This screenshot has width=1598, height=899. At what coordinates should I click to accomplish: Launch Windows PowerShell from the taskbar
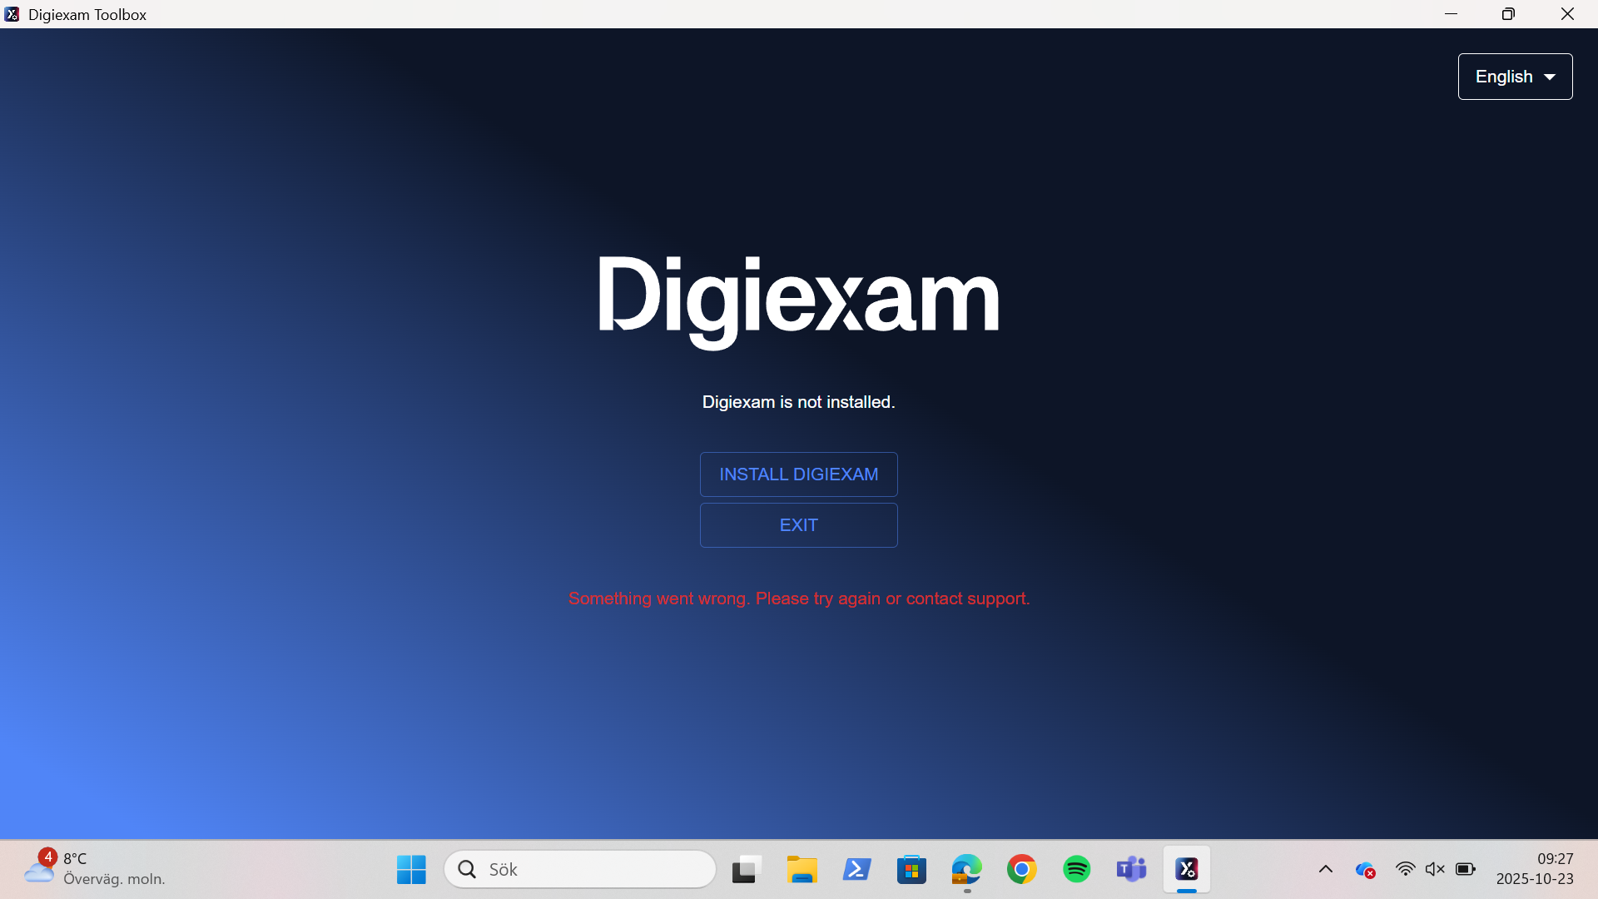tap(856, 868)
